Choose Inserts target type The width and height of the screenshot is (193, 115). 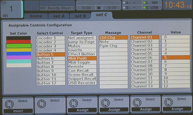tap(82, 50)
